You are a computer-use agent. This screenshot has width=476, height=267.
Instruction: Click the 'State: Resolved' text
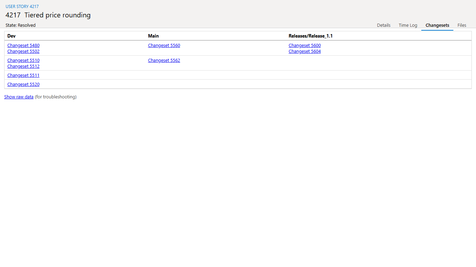[21, 25]
